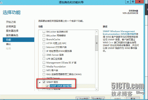Screen dimensions: 148x100
Task: Select the 功能 wizard step
Action: [18, 40]
